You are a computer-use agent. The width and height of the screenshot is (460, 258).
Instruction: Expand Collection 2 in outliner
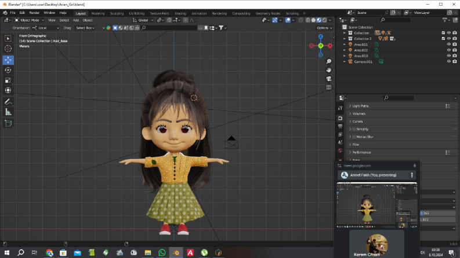point(345,39)
